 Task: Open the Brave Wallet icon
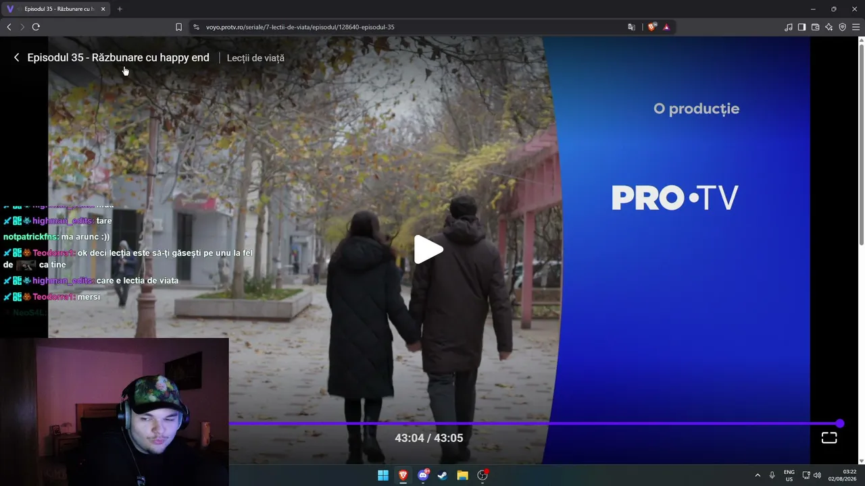coord(815,27)
